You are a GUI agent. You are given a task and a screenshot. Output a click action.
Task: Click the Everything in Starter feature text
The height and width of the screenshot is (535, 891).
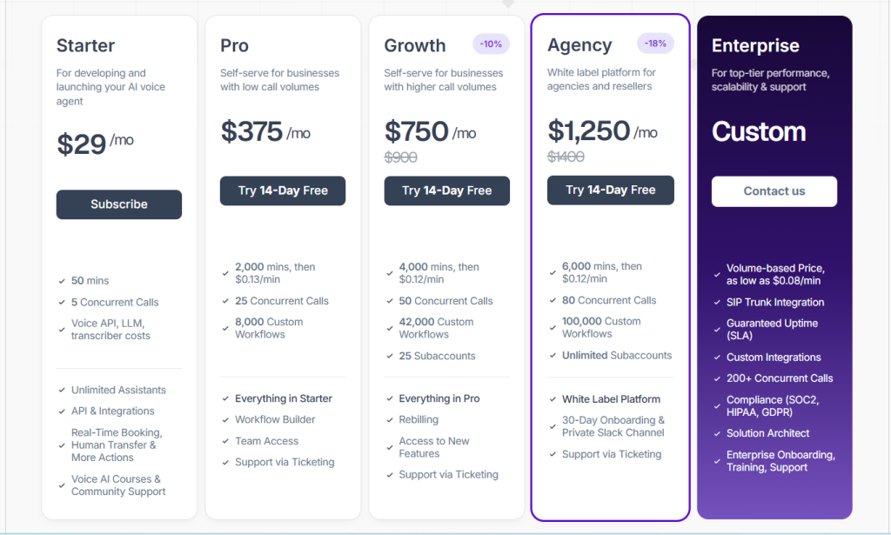pyautogui.click(x=284, y=398)
